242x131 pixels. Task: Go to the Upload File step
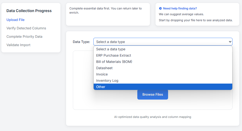(x=16, y=20)
